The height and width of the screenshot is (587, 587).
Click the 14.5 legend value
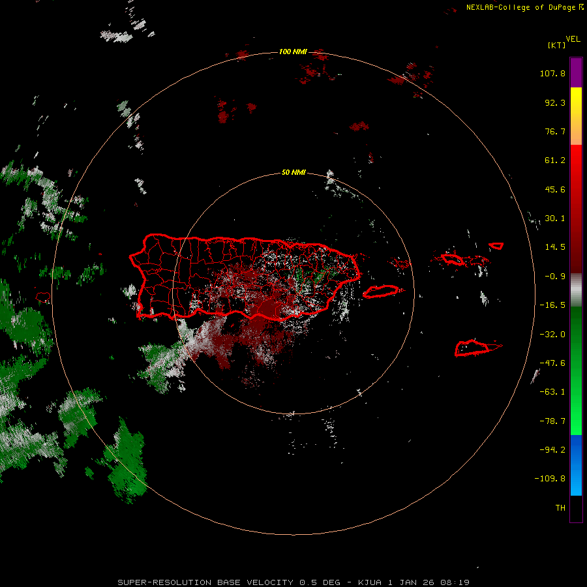click(x=555, y=247)
